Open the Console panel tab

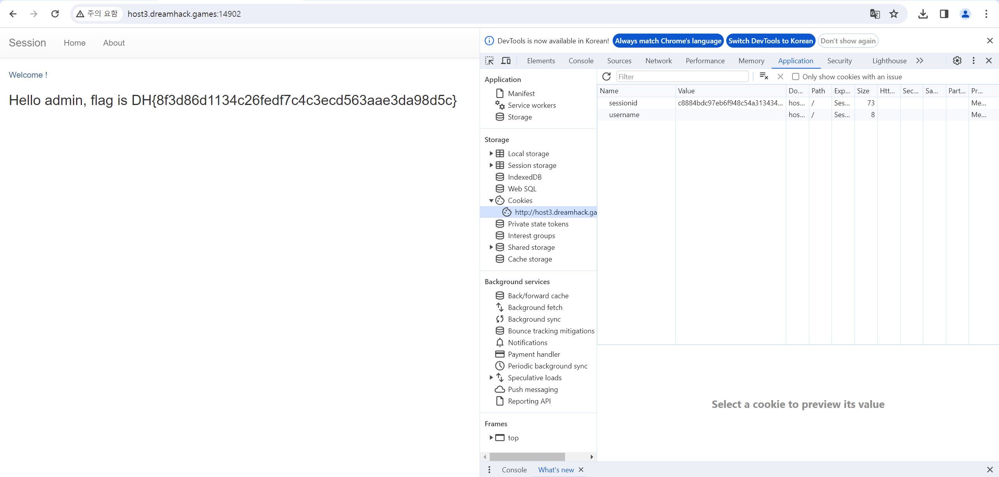(581, 61)
